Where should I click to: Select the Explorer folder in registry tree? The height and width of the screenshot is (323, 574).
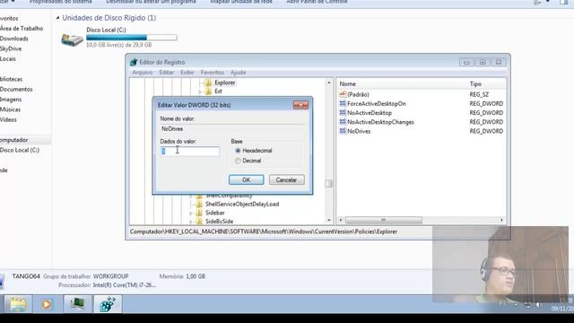coord(225,83)
